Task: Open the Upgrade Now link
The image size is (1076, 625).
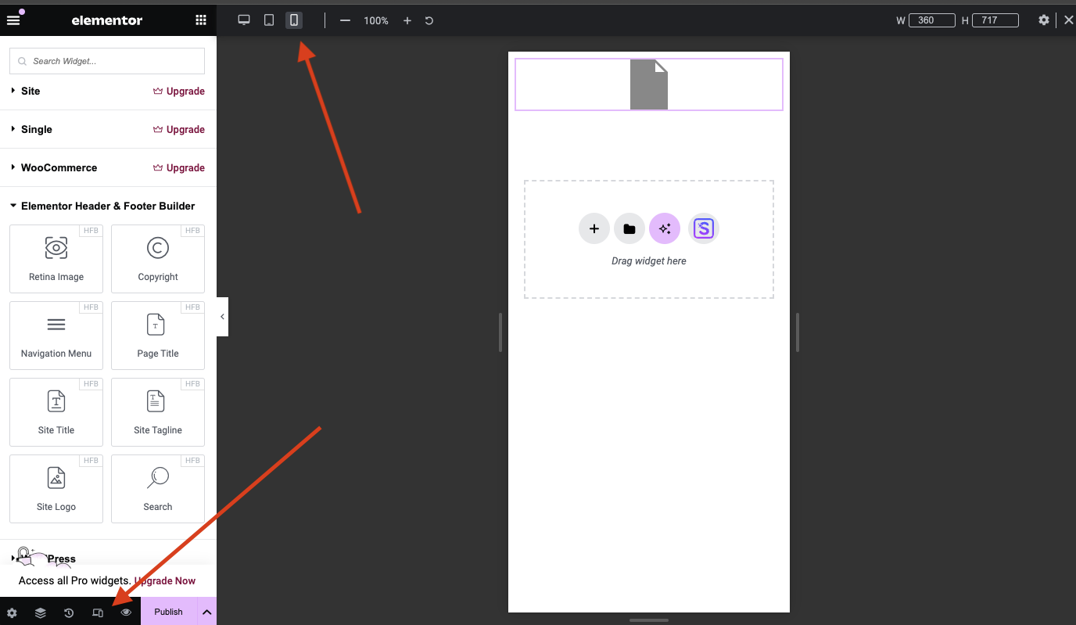Action: tap(165, 581)
